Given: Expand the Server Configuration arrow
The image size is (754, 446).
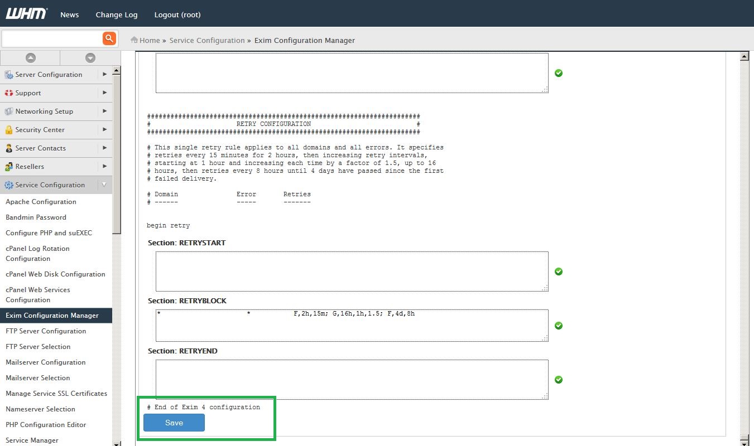Looking at the screenshot, I should [x=104, y=74].
